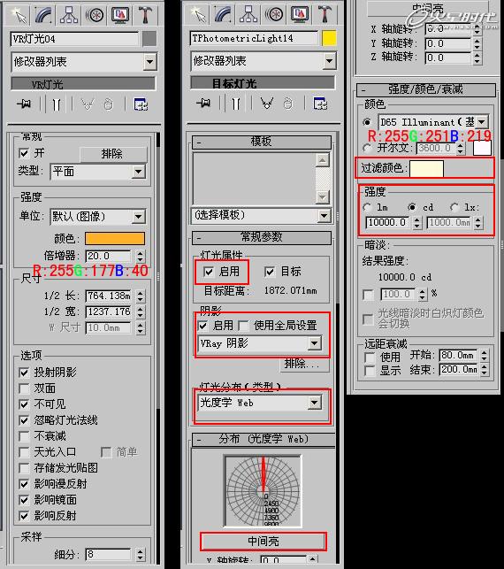Viewport: 504px width, 569px height.
Task: Click show end result icon under 目标灯光
Action: [x=236, y=104]
